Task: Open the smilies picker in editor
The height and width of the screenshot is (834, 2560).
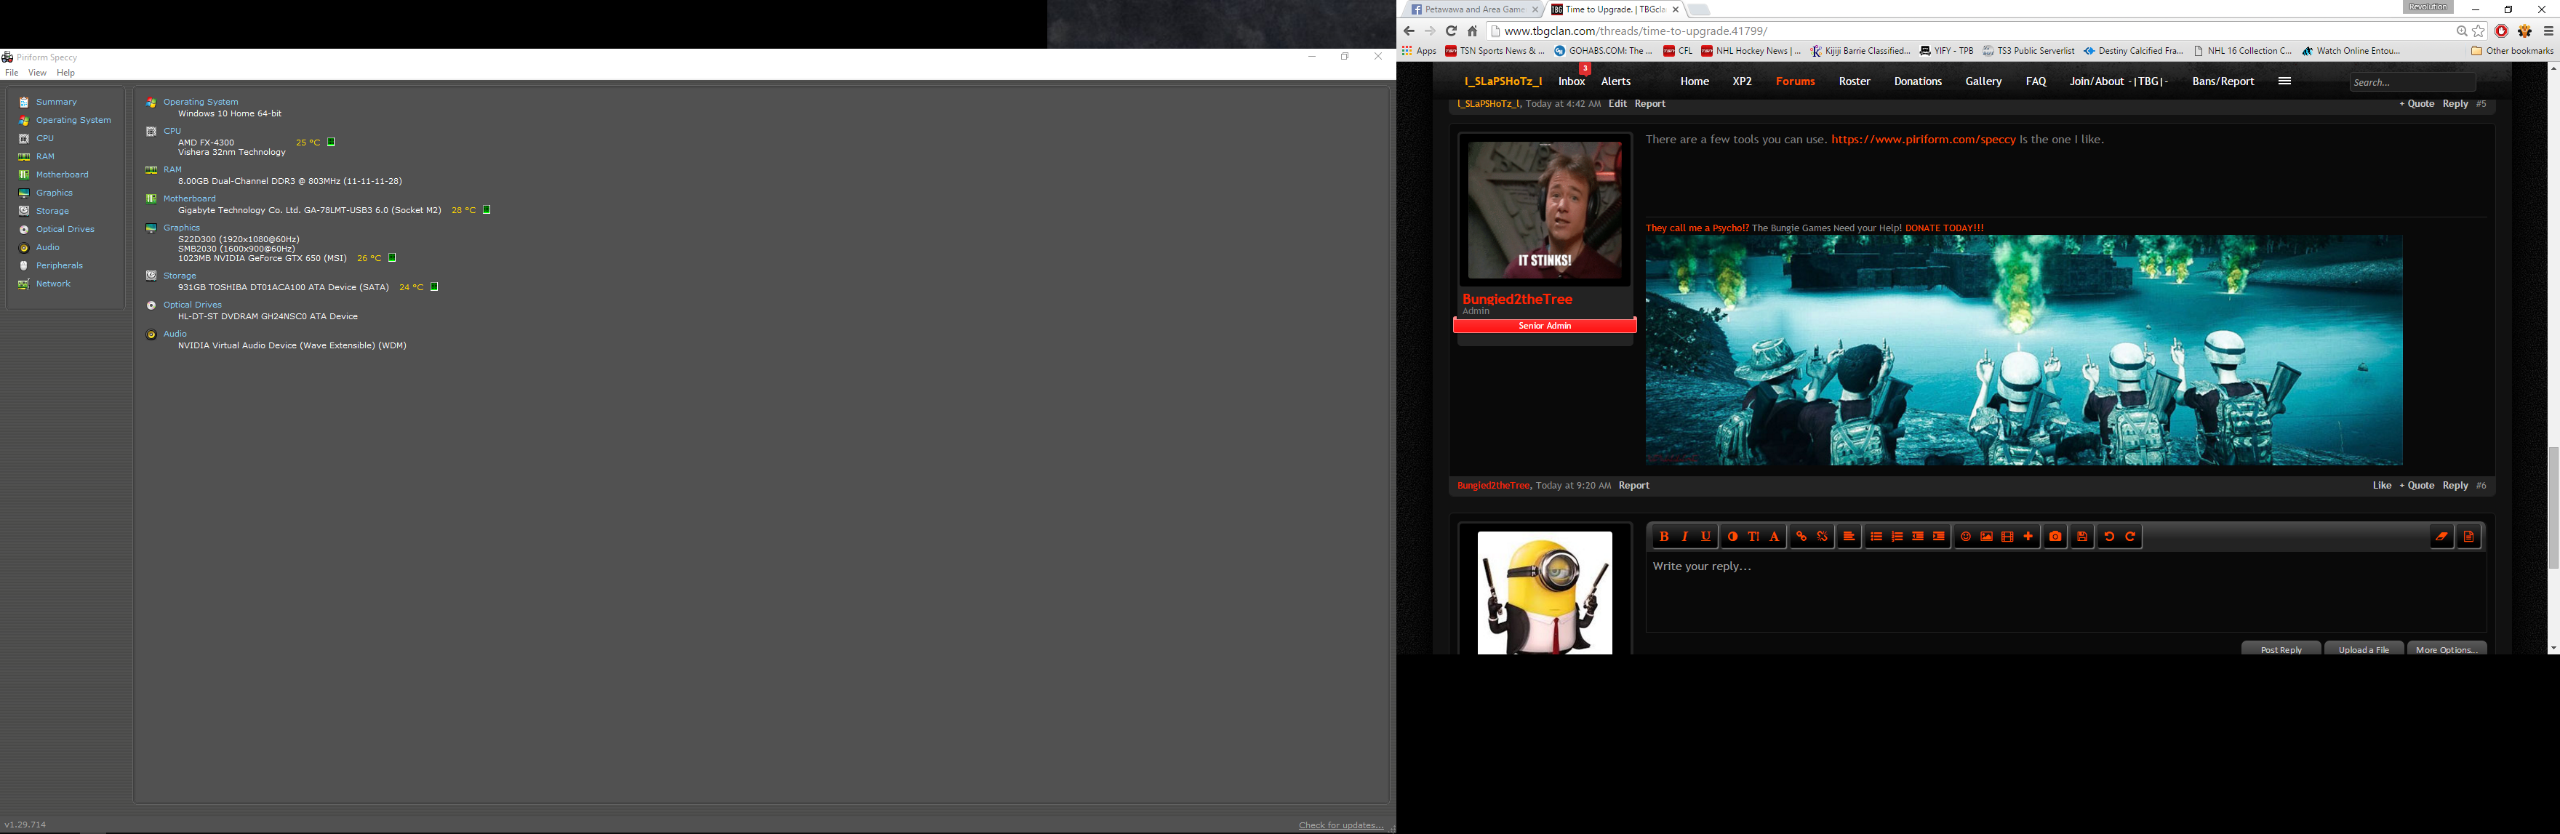Action: [1964, 537]
